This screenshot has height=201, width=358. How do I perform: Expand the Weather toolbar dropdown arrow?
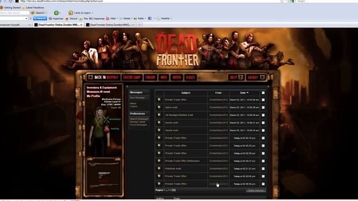coord(172,18)
